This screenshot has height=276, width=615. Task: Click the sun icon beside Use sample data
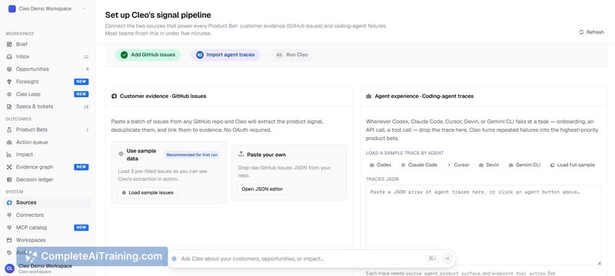tap(121, 154)
